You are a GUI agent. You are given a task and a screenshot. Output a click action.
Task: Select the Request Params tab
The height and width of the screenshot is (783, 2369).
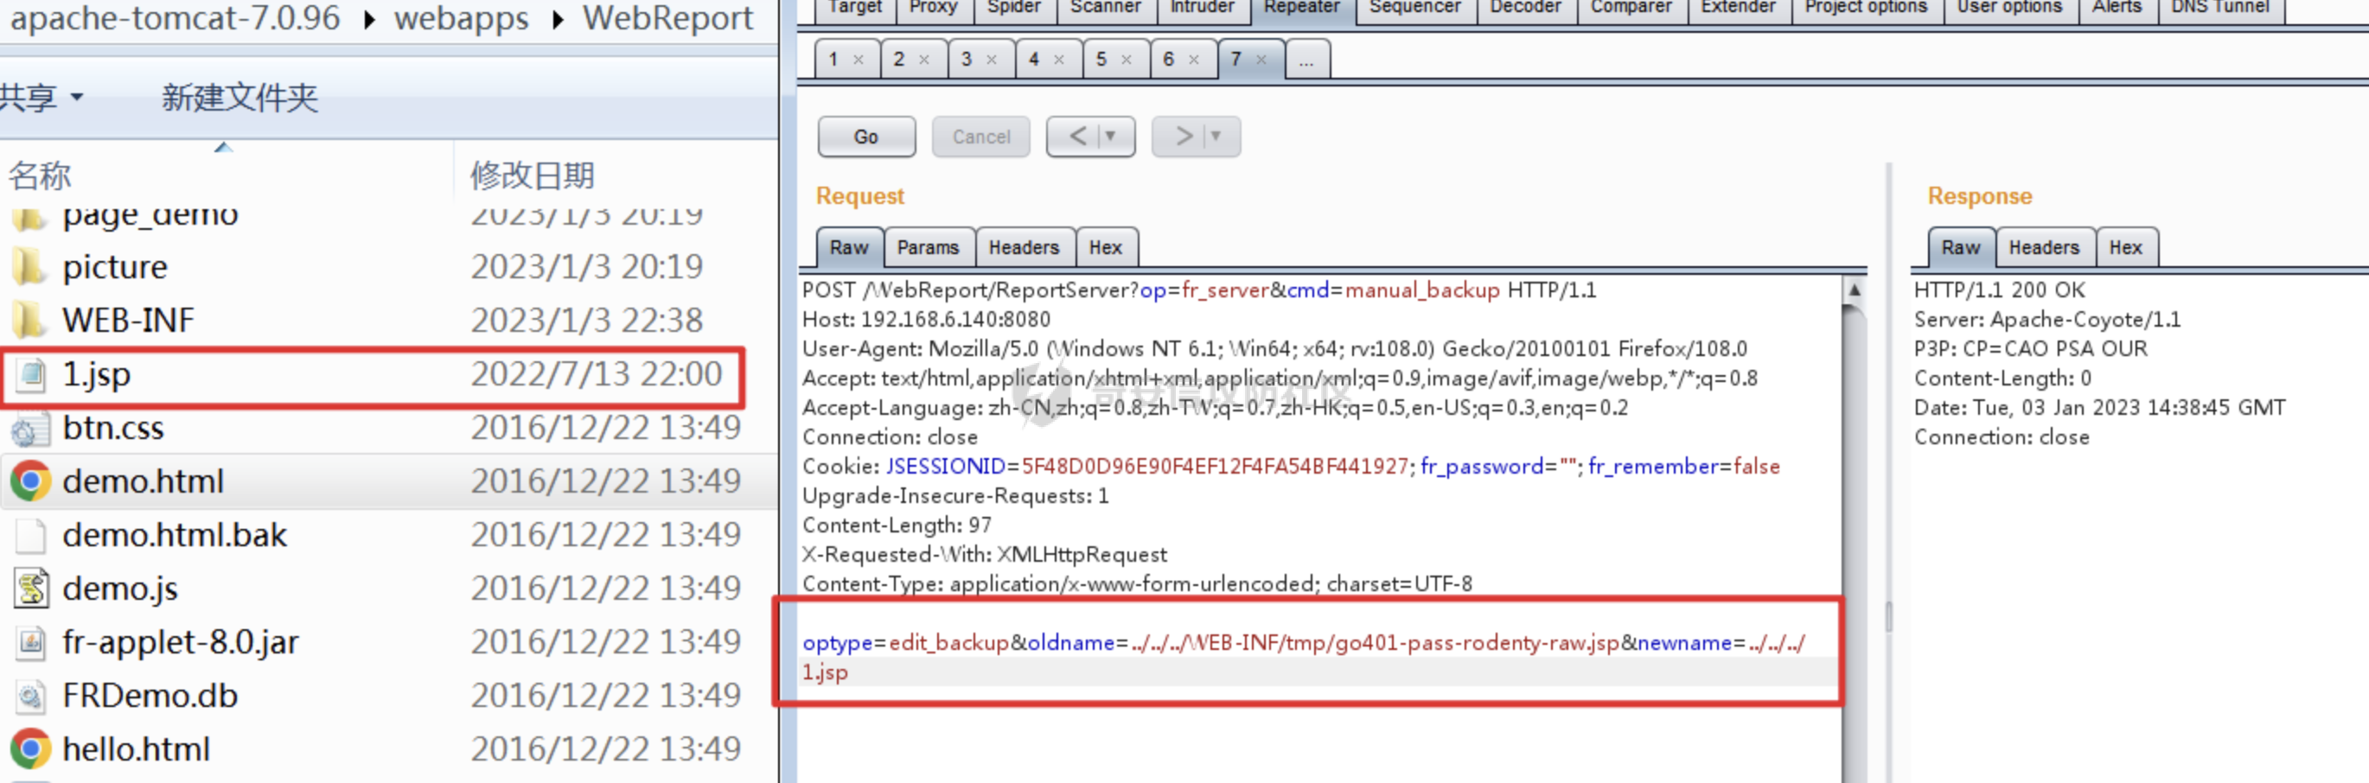(928, 247)
